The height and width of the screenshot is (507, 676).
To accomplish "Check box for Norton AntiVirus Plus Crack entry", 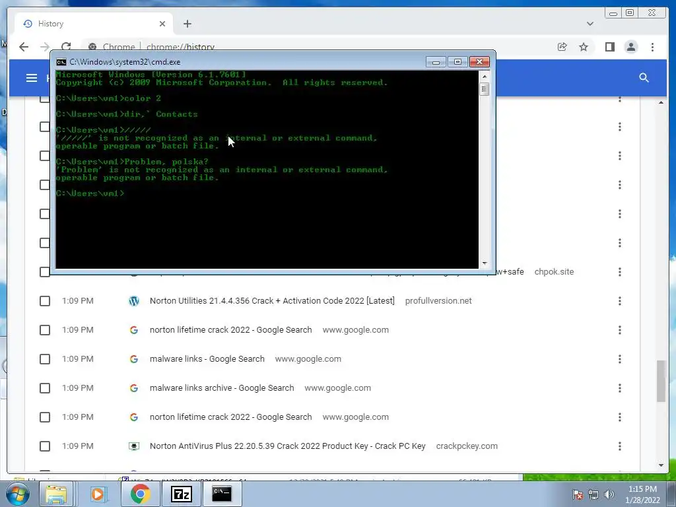I will point(45,446).
